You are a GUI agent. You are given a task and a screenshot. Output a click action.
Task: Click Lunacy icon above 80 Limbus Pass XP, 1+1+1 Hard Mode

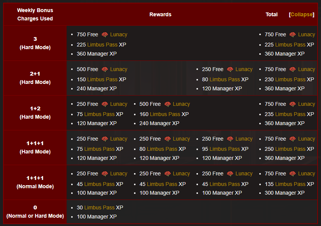pyautogui.click(x=167, y=139)
